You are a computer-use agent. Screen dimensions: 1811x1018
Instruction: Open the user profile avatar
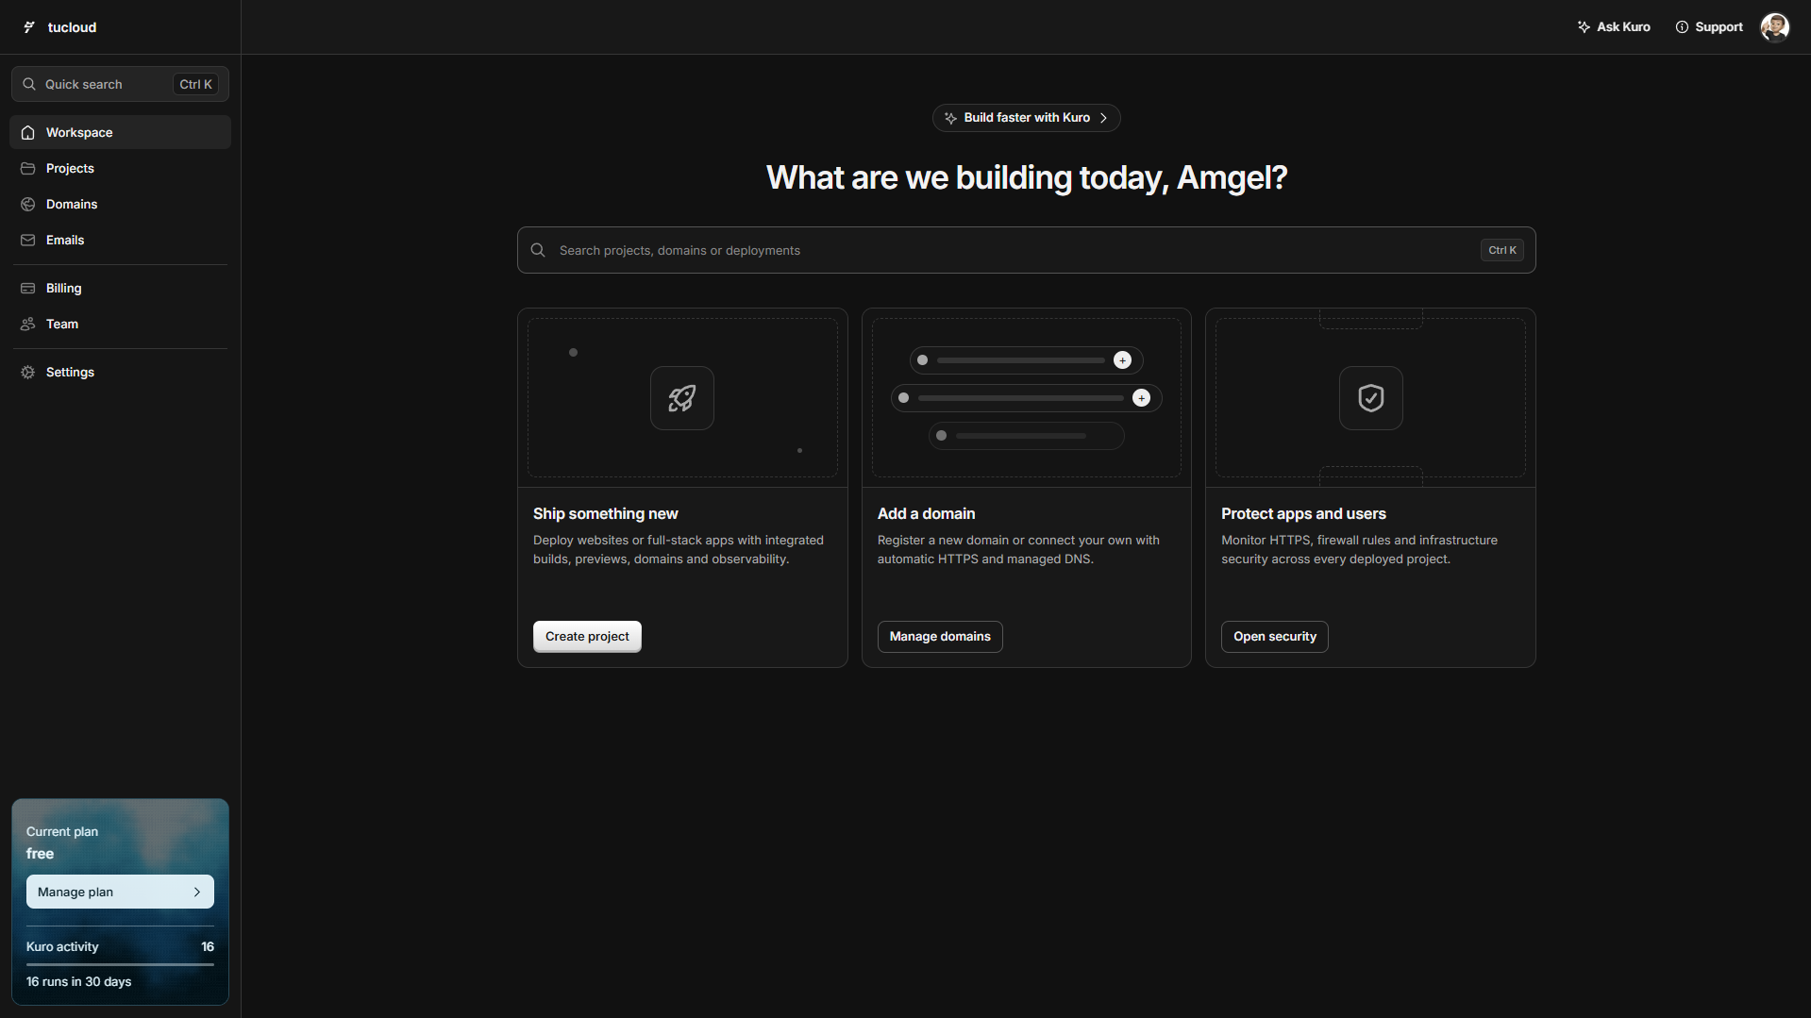coord(1775,27)
